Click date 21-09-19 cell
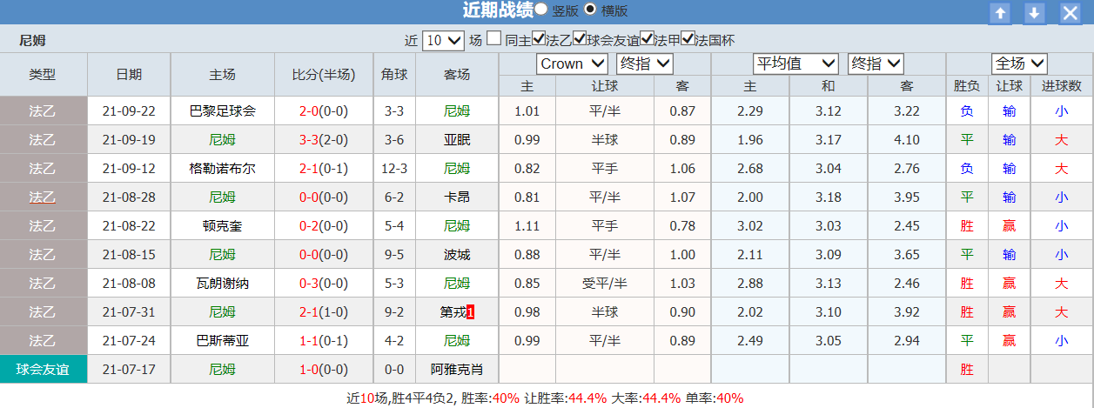Viewport: 1094px width, 408px height. click(129, 140)
